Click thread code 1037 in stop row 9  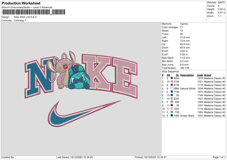pos(200,105)
